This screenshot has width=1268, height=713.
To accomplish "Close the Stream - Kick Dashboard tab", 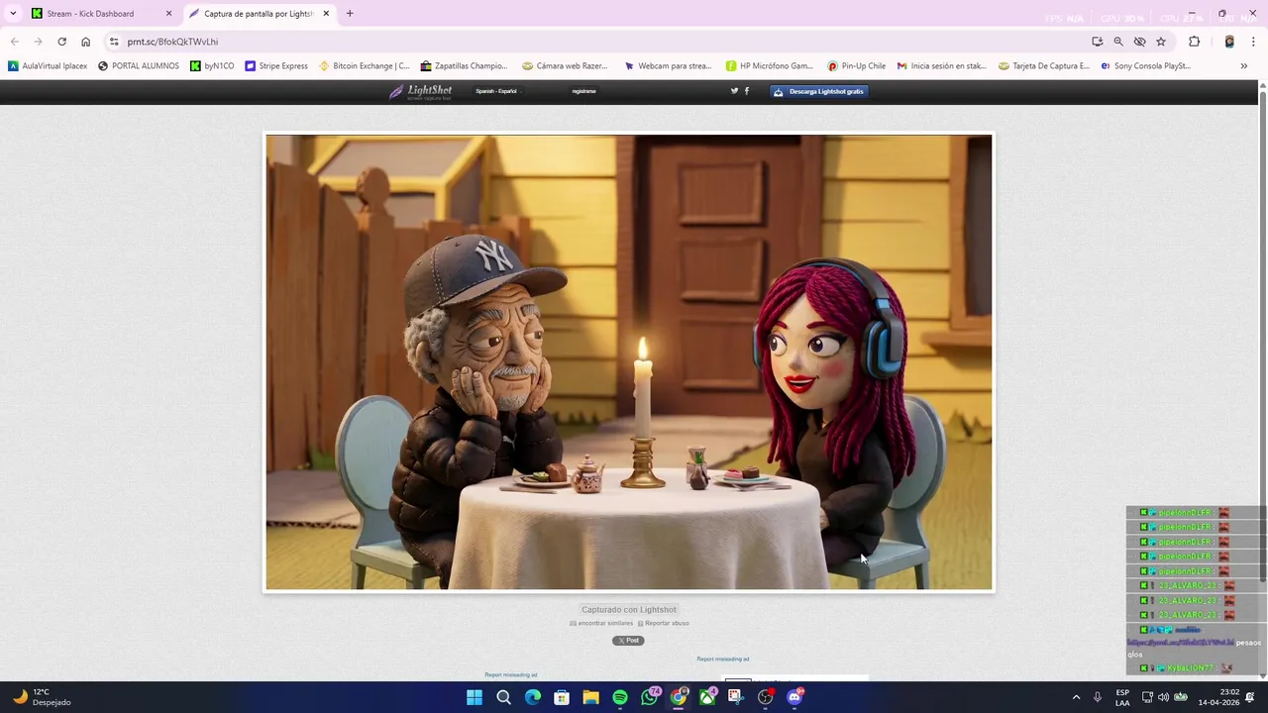I will point(168,14).
